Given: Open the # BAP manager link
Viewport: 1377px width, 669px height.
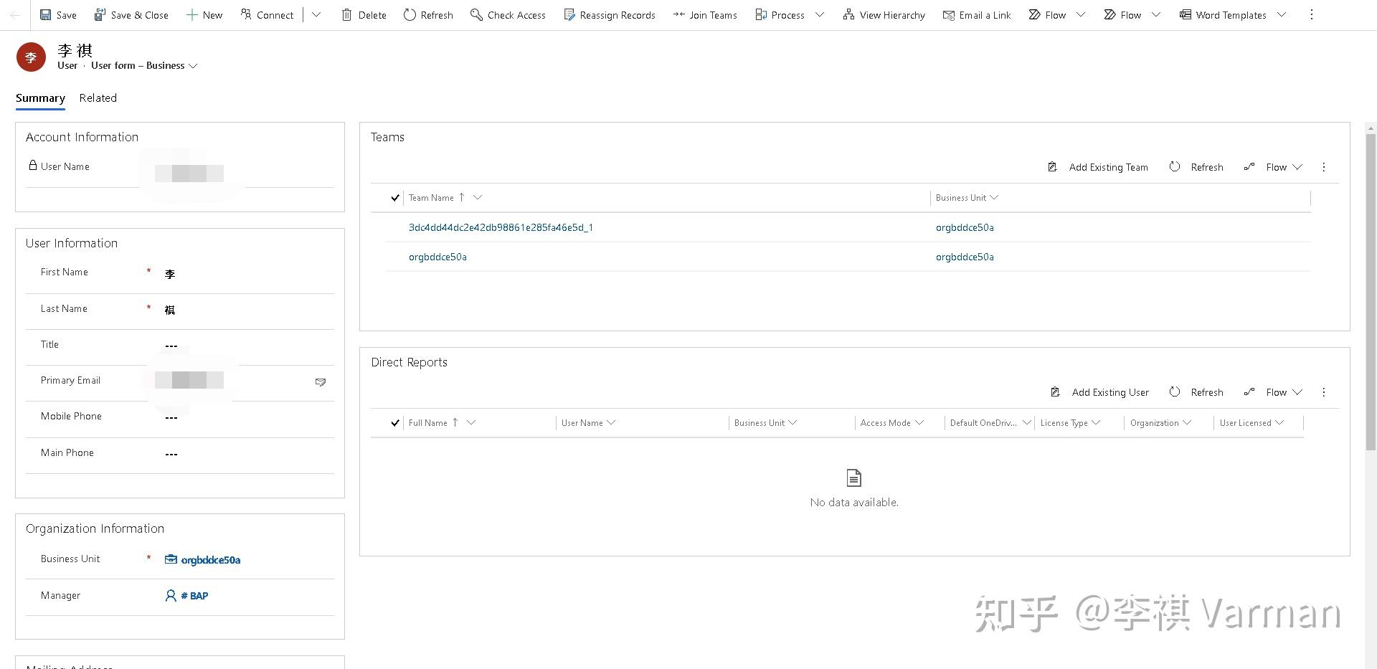Looking at the screenshot, I should click(x=194, y=596).
